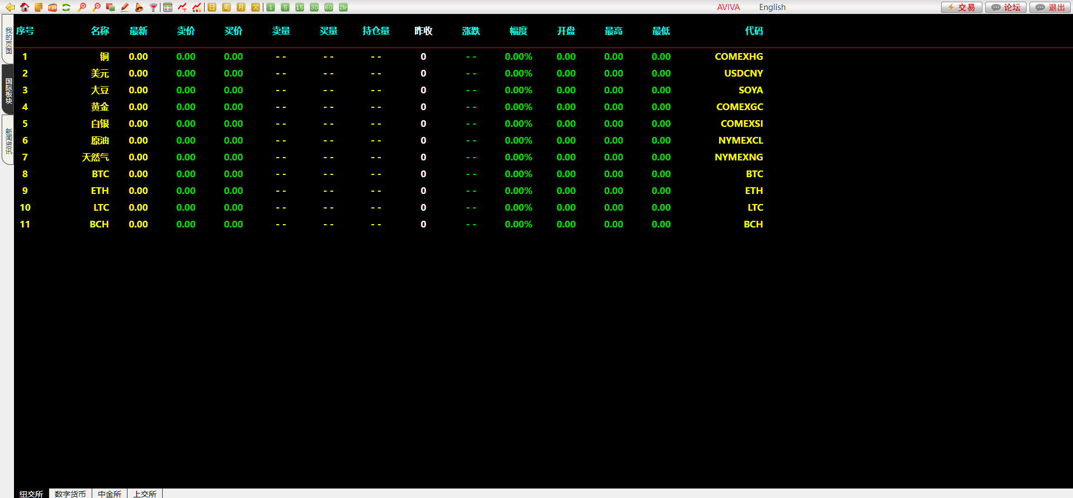The height and width of the screenshot is (498, 1073).
Task: Select the 铜 row name
Action: pos(105,56)
